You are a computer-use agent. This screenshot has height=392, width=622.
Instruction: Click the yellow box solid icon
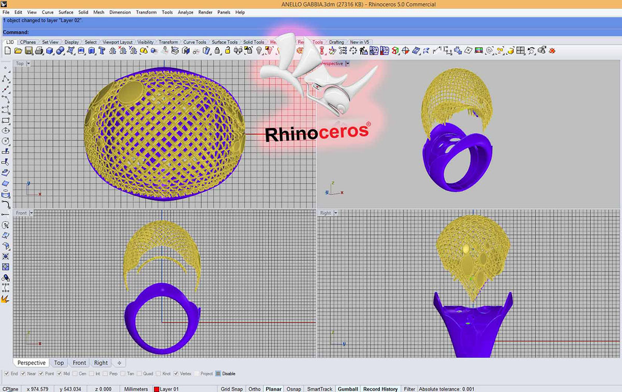point(510,51)
